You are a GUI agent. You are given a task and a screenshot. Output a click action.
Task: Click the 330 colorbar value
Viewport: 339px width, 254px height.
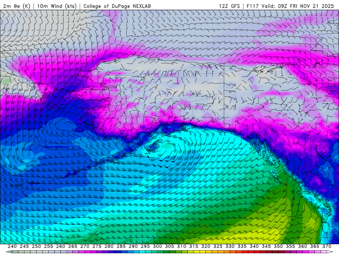230,246
